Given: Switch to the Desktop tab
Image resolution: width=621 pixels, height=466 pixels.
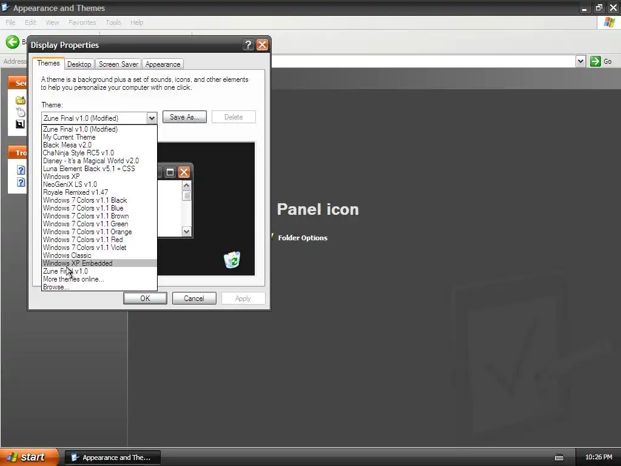Looking at the screenshot, I should 79,64.
